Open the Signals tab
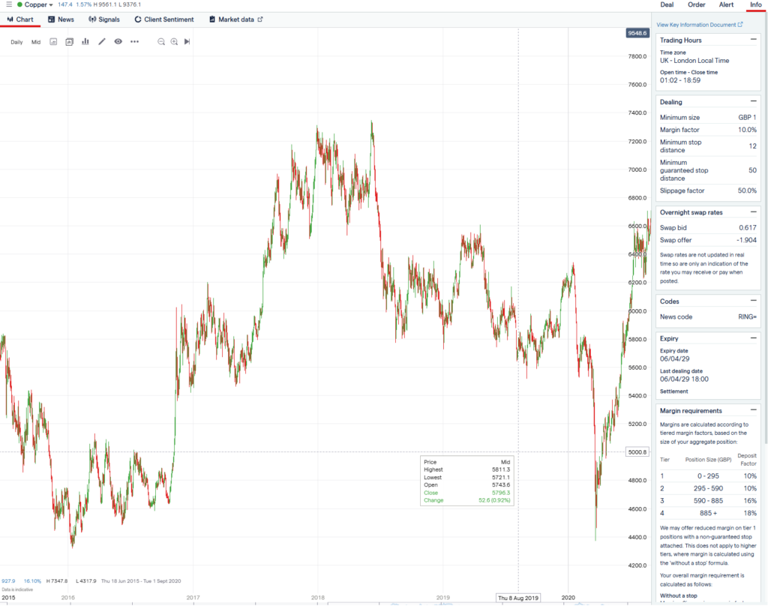 click(103, 19)
